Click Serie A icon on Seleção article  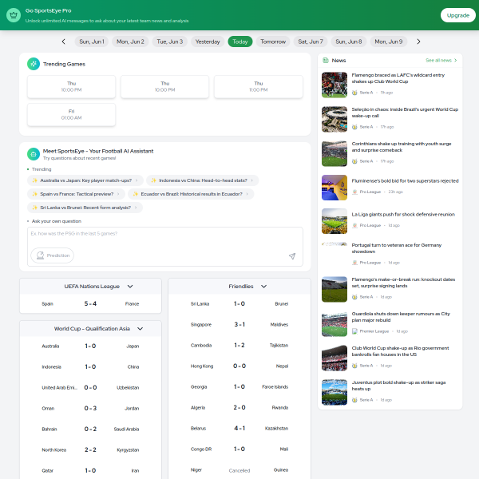(x=354, y=127)
